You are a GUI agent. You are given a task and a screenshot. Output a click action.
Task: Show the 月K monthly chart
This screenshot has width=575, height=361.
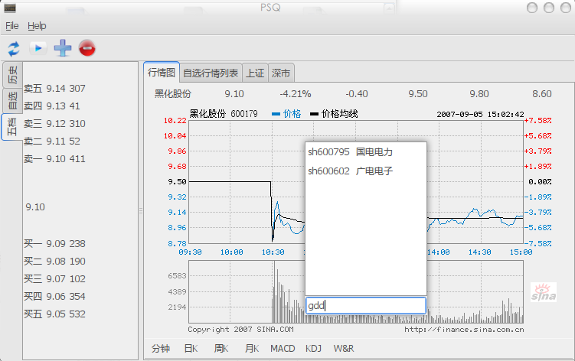point(252,348)
